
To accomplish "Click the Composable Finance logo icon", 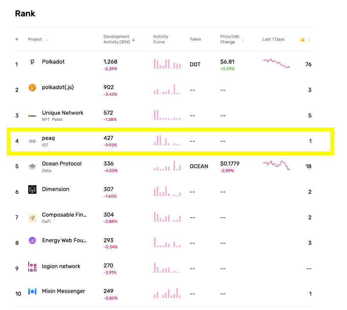I will [x=32, y=218].
